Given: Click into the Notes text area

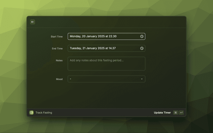Looking at the screenshot, I should 106,64.
